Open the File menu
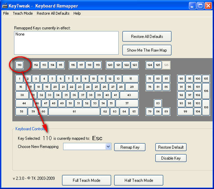 (6, 13)
